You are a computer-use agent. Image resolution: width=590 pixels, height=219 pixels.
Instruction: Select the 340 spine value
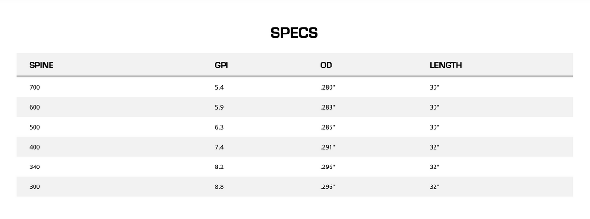35,167
